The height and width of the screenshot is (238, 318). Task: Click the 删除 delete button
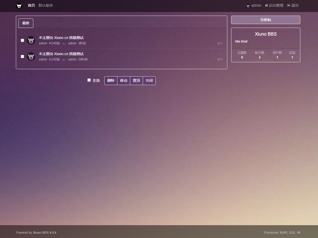(x=111, y=80)
